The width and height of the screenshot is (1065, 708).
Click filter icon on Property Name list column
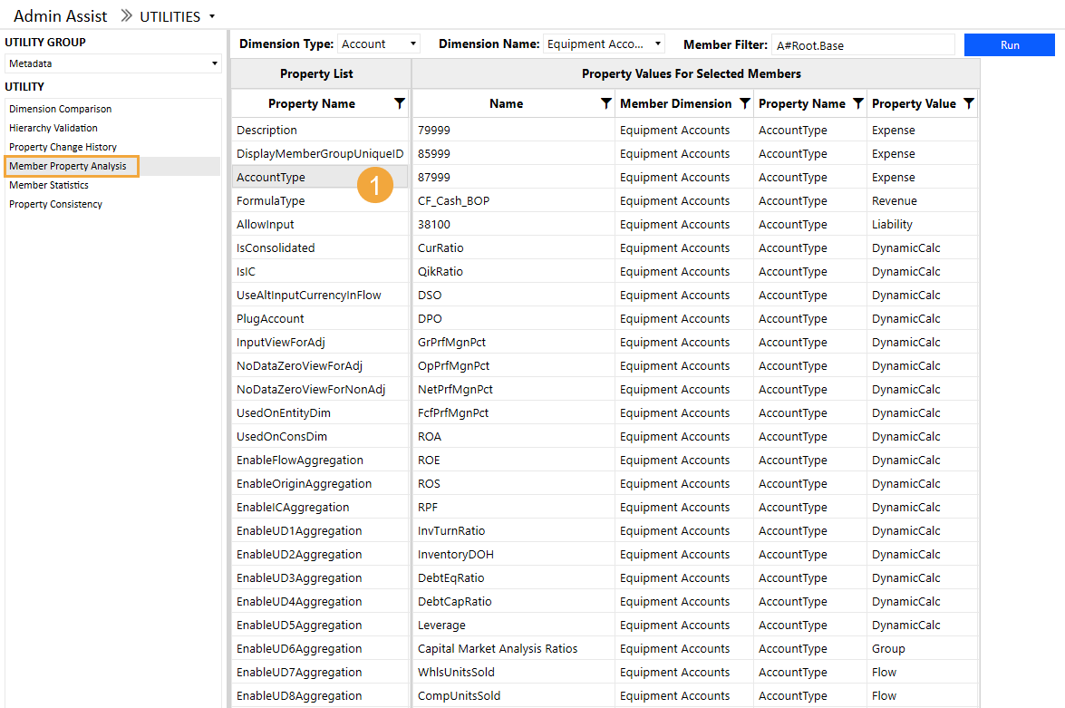[400, 104]
